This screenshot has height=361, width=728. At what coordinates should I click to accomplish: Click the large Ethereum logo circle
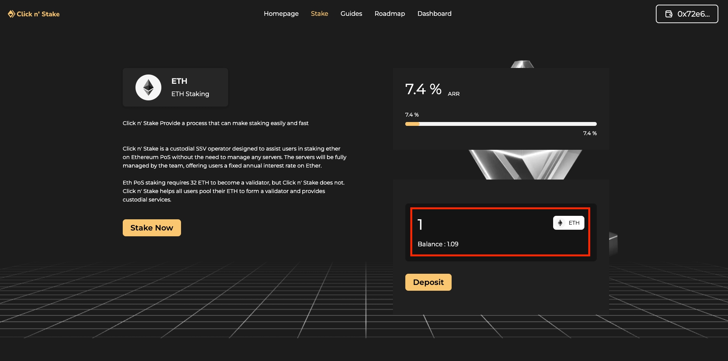coord(148,87)
